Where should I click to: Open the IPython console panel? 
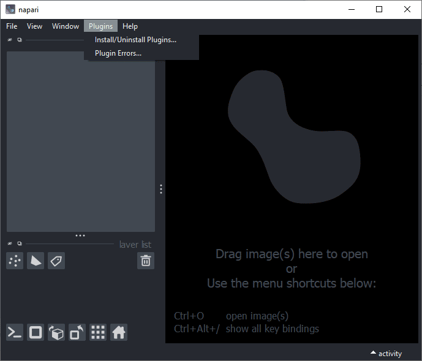coord(15,332)
